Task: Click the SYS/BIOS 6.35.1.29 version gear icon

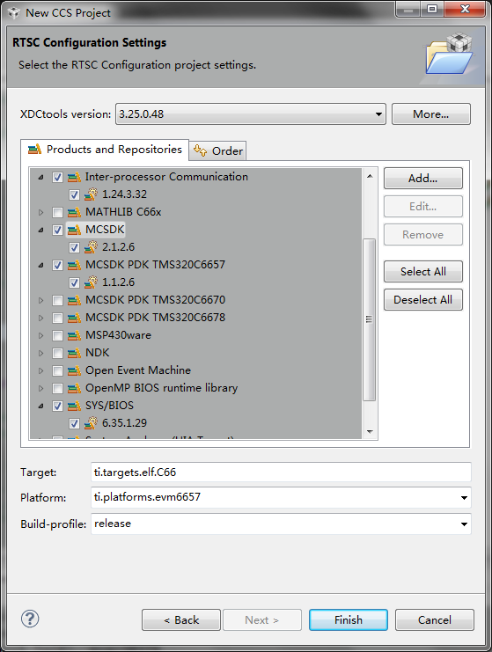Action: 91,423
